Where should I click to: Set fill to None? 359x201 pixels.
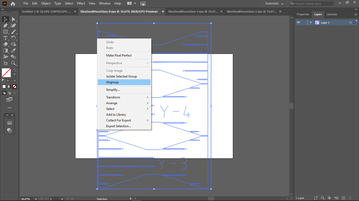click(15, 86)
